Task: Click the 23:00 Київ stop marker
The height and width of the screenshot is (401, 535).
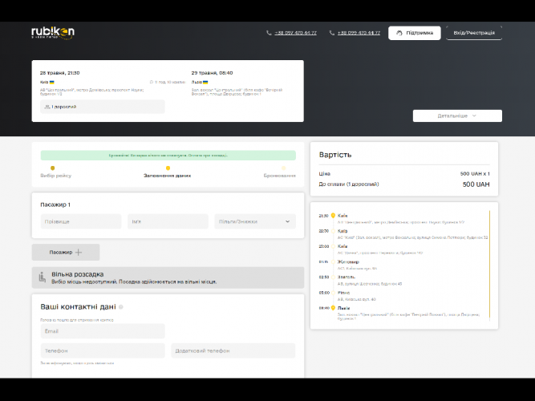Action: click(x=333, y=246)
